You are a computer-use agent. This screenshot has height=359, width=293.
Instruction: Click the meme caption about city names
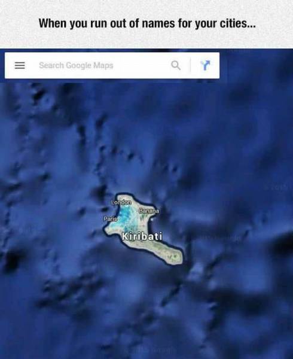[x=147, y=23]
